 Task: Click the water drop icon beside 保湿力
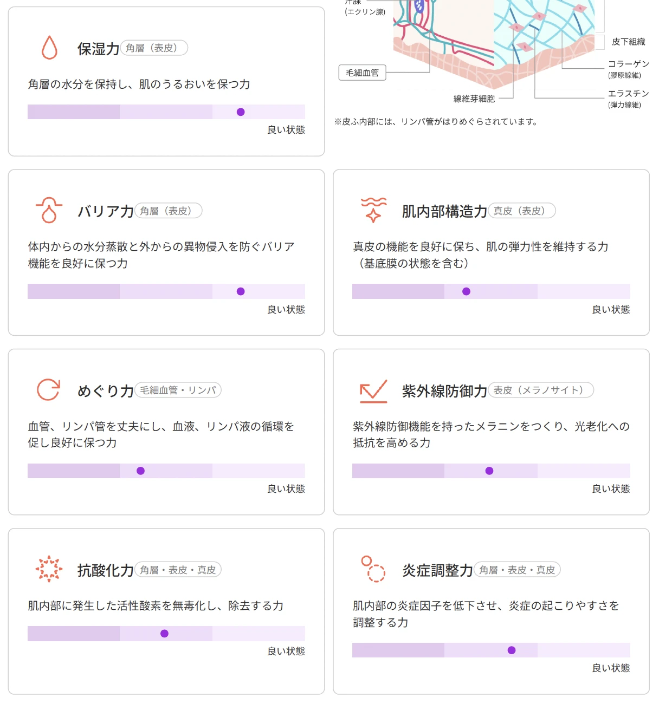[49, 48]
